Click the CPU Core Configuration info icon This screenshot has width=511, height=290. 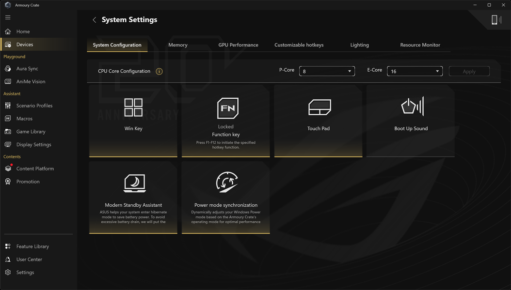[159, 71]
